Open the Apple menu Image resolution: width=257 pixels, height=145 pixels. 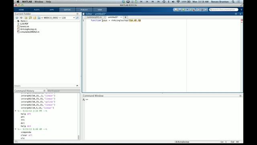click(18, 2)
